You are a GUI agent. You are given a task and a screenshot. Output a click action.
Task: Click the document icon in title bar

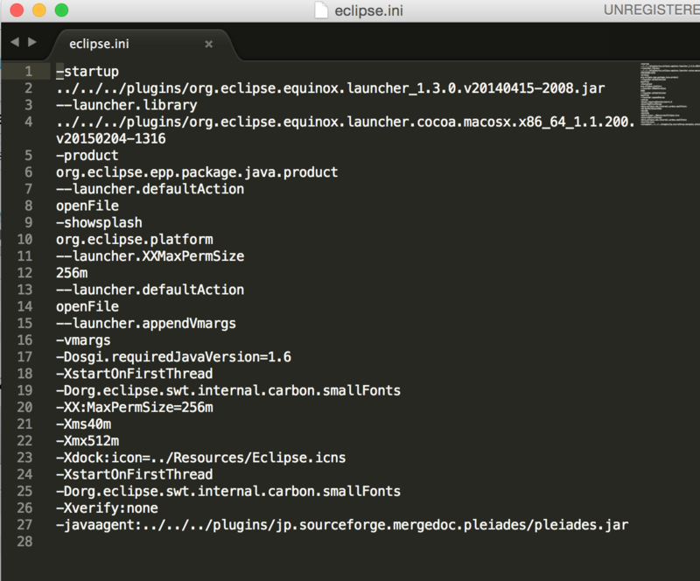pyautogui.click(x=321, y=10)
